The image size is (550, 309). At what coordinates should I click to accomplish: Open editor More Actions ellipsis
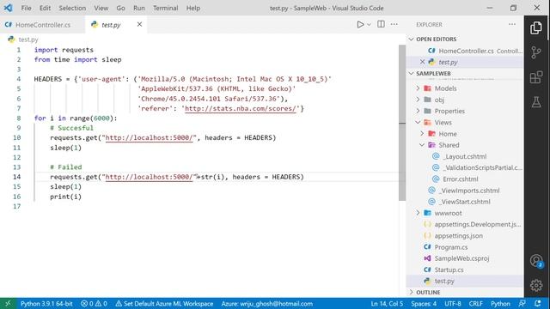coord(394,25)
